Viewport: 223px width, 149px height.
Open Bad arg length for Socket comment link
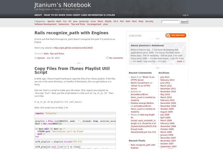(x=143, y=123)
